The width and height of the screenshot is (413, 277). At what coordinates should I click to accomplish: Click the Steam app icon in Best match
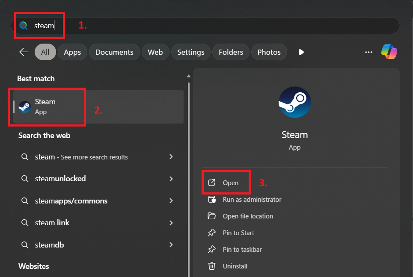(x=24, y=106)
